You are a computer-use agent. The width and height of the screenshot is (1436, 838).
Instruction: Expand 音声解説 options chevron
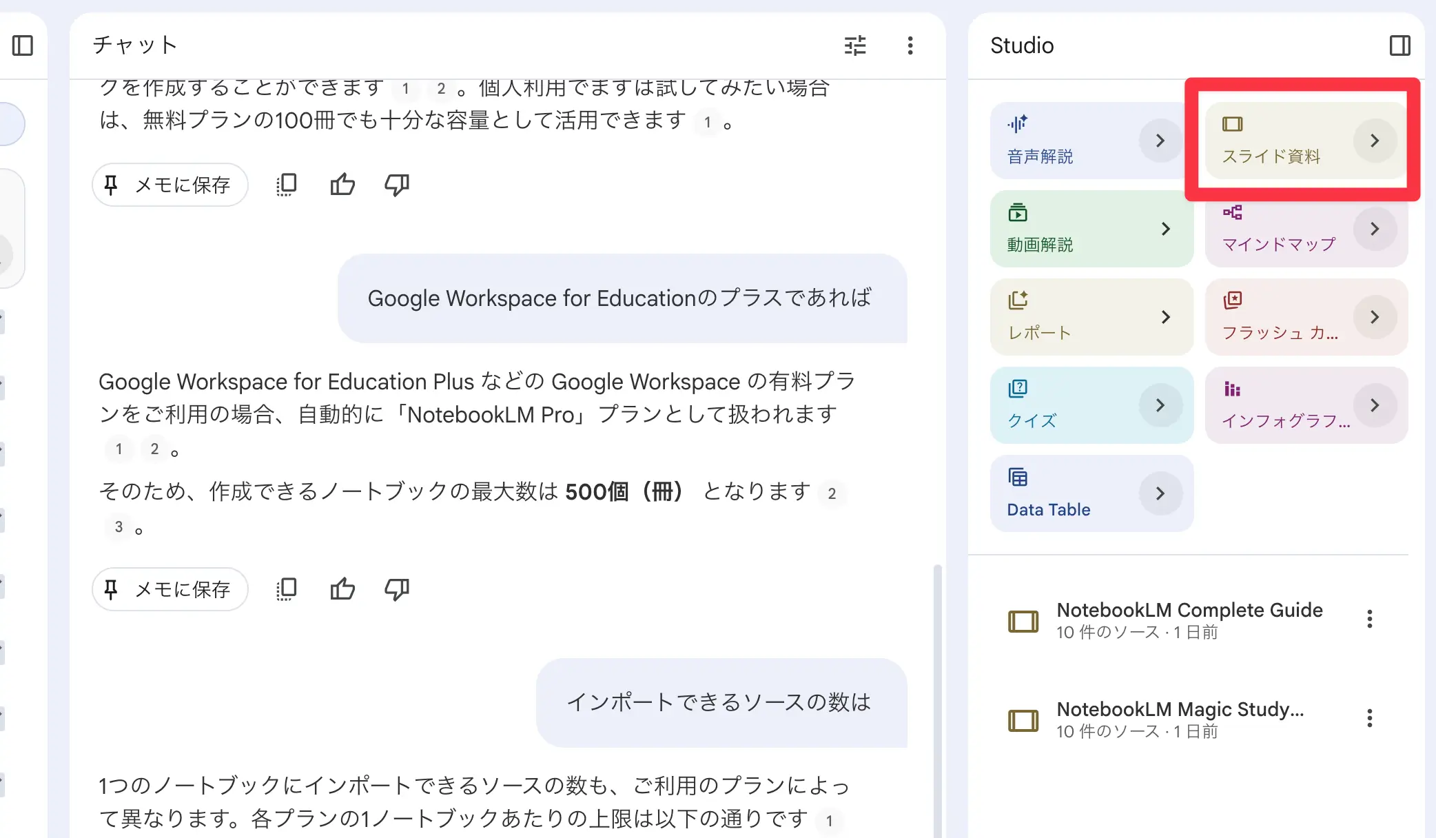point(1160,141)
